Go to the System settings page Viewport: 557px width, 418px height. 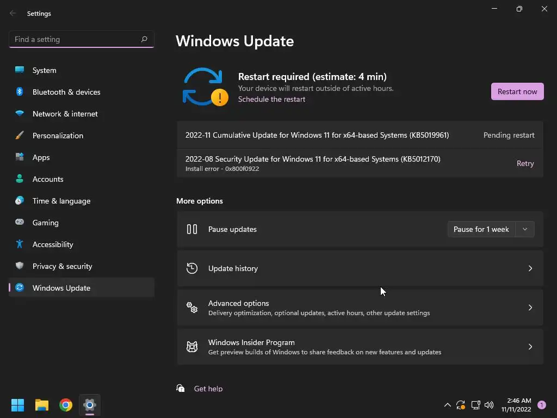82,70
